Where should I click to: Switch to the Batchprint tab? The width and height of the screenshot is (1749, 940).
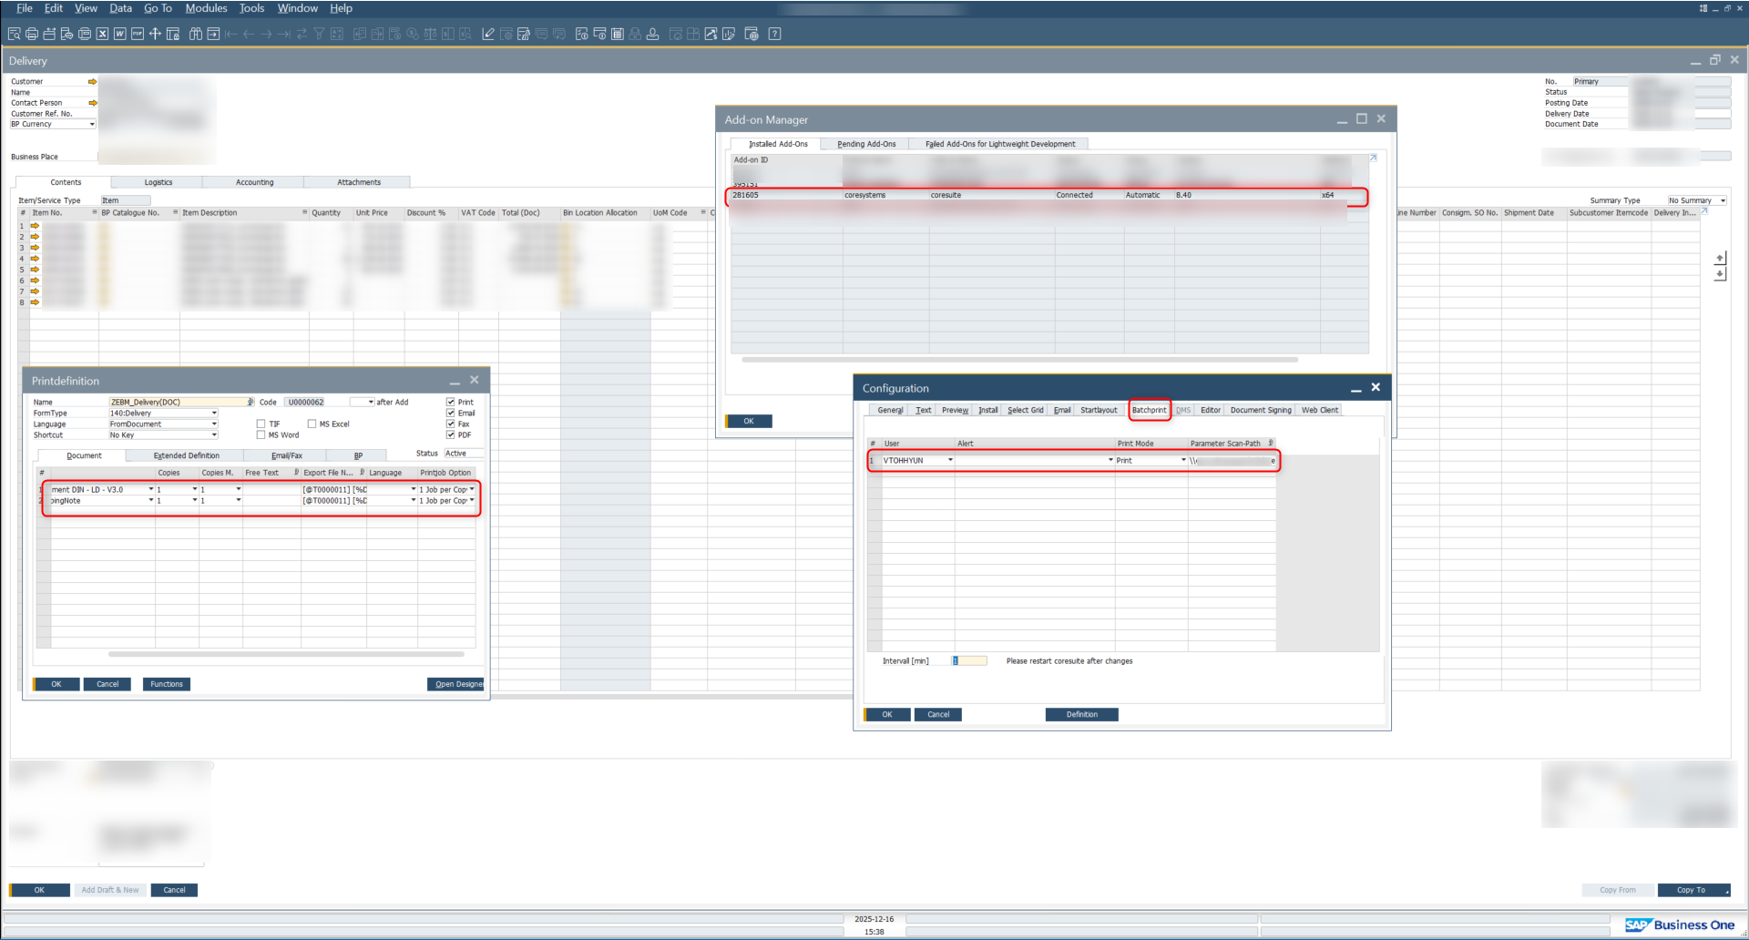coord(1149,410)
